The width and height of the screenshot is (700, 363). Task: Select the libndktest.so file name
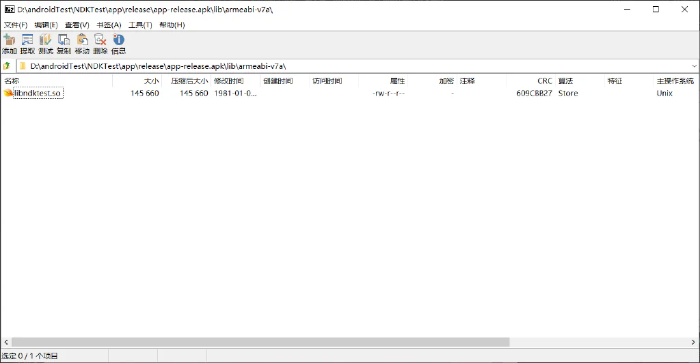point(38,93)
